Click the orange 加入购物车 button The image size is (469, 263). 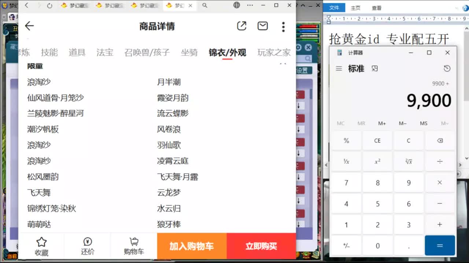coord(192,246)
